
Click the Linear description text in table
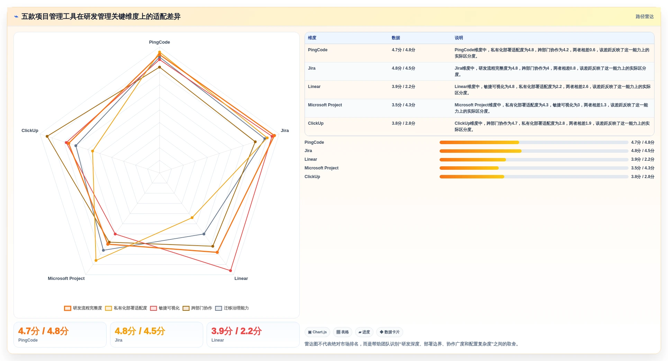click(x=552, y=90)
